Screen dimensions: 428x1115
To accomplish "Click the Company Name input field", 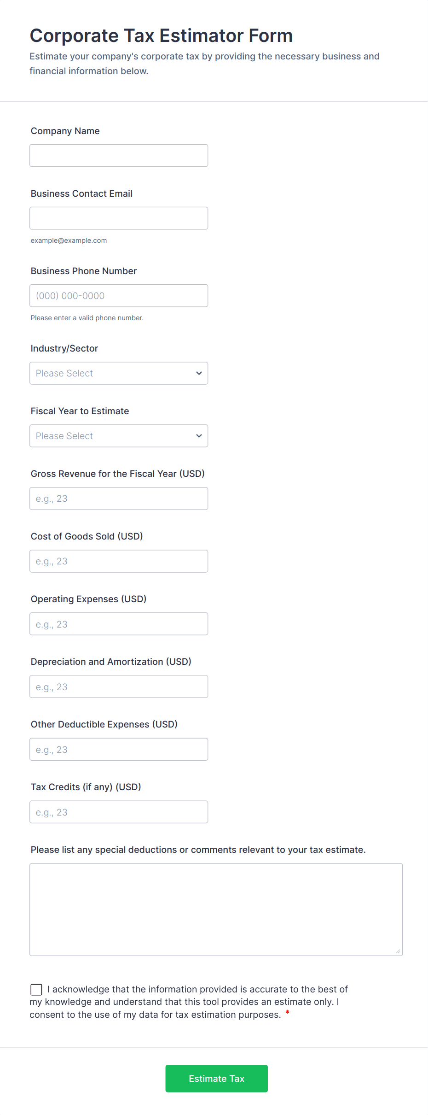I will pyautogui.click(x=119, y=156).
